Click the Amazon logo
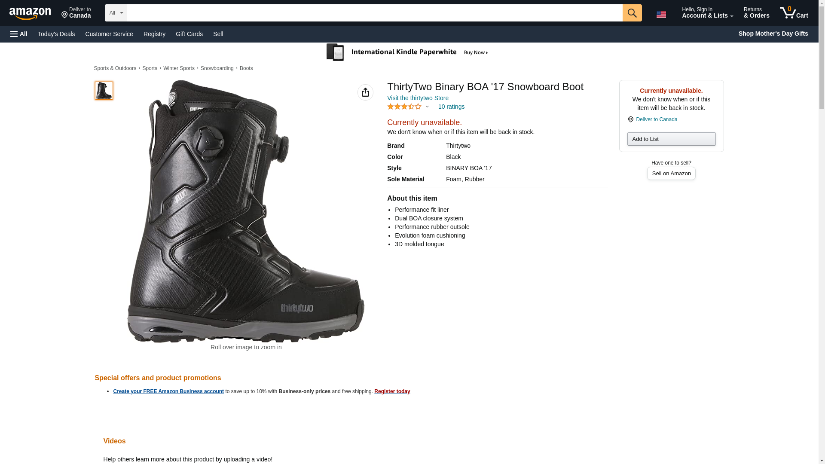This screenshot has width=825, height=464. [30, 13]
